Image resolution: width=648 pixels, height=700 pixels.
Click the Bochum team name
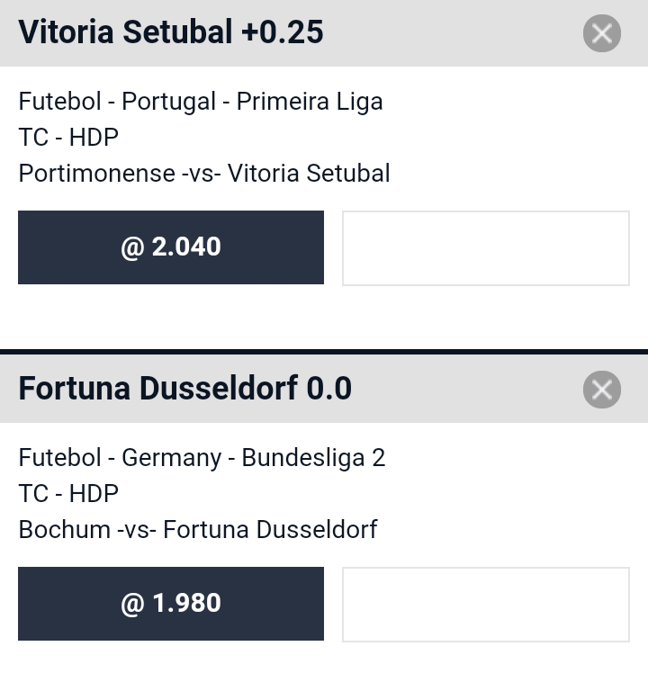point(65,529)
